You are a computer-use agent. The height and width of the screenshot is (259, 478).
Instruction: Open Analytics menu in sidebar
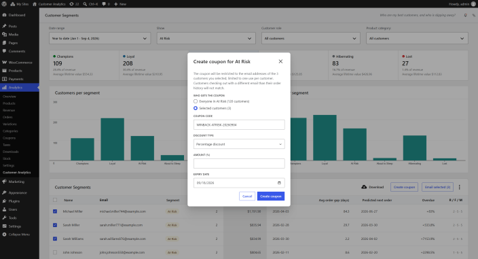(x=20, y=88)
